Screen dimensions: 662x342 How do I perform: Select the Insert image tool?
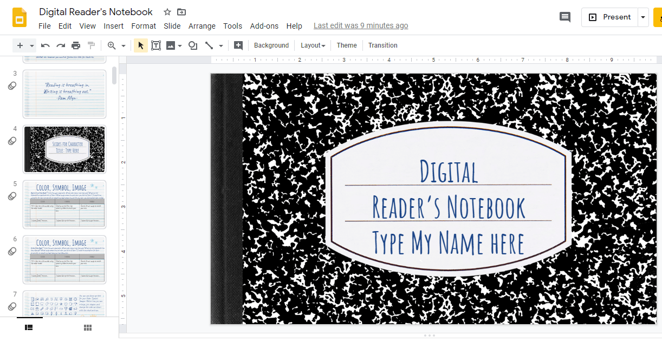(x=171, y=45)
